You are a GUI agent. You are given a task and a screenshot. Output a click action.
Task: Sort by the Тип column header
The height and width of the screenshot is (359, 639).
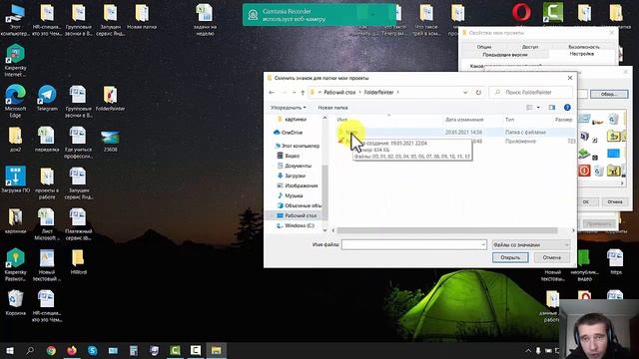point(509,120)
